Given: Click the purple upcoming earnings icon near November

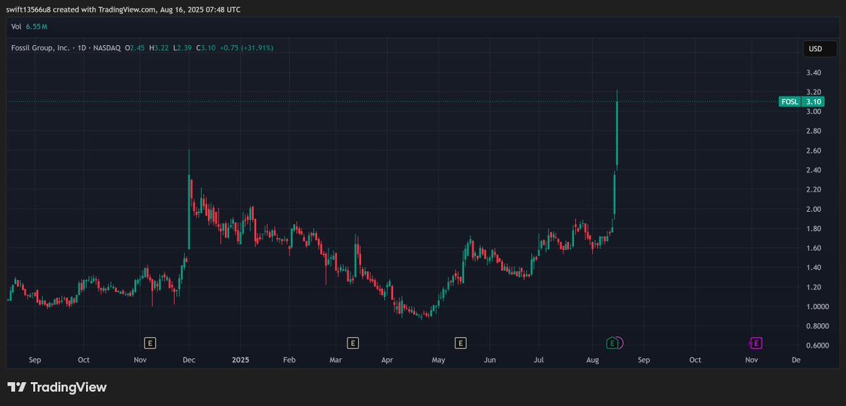Looking at the screenshot, I should coord(755,343).
